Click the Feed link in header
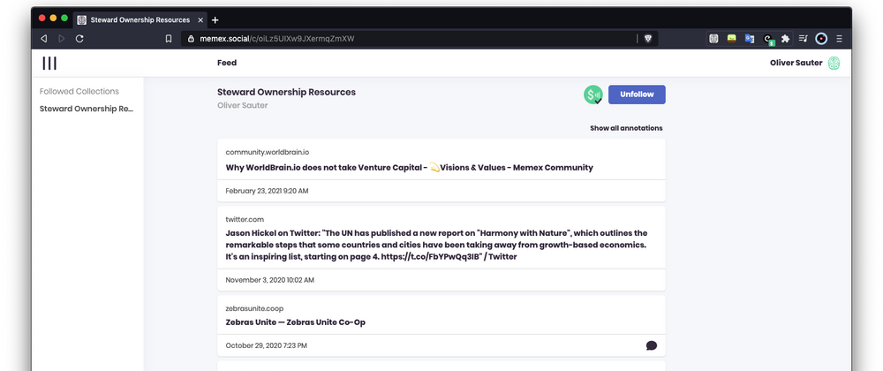The image size is (883, 371). coord(227,63)
